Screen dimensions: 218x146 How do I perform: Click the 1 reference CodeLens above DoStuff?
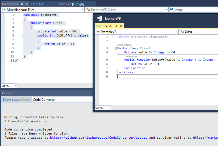pos(130,56)
